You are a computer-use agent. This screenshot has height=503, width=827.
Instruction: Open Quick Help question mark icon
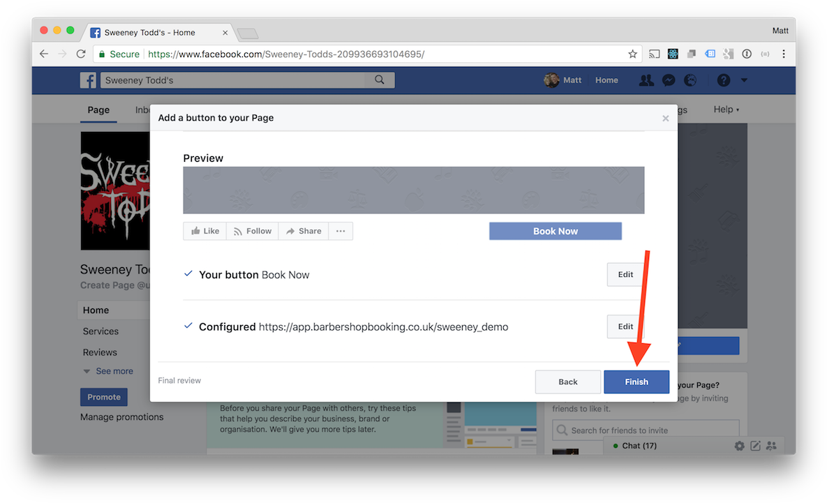[723, 80]
